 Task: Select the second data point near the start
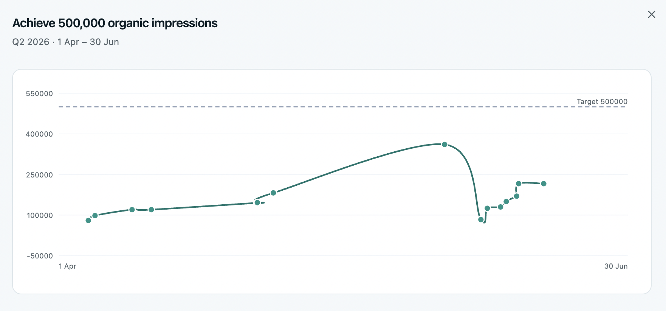pos(95,216)
